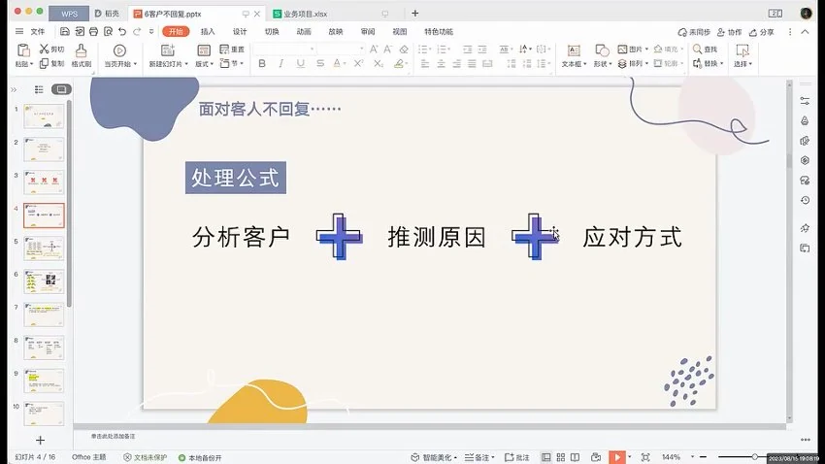Screen dimensions: 825x464
Task: Click the New Slide (新建幻灯片) icon
Action: (x=167, y=50)
